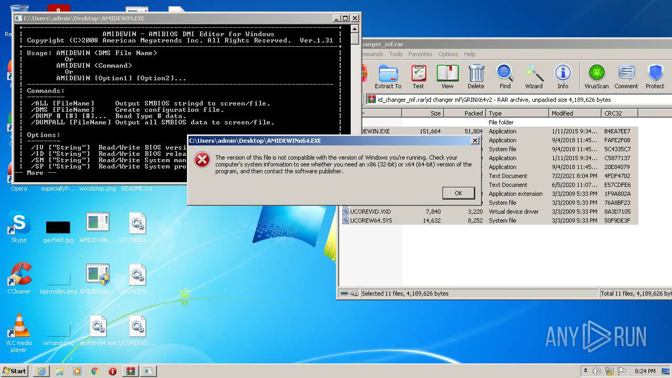Viewport: 672px width, 378px height.
Task: Select the UCOREVXD desktop file icon
Action: tap(137, 331)
